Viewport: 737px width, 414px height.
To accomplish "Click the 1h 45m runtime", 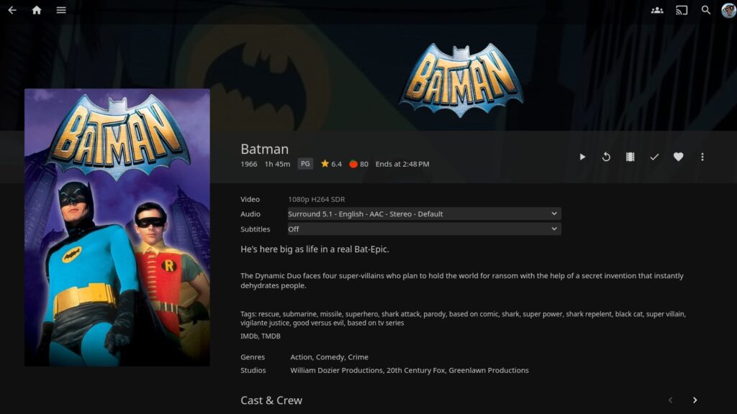I will click(x=277, y=164).
